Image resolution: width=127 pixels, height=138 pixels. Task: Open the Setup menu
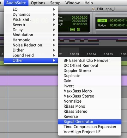pos(55,3)
